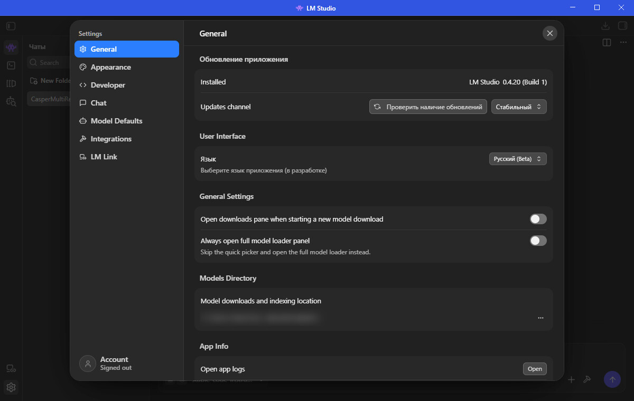Click the General gear icon in sidebar
Screen dimensions: 634x401
click(x=83, y=49)
